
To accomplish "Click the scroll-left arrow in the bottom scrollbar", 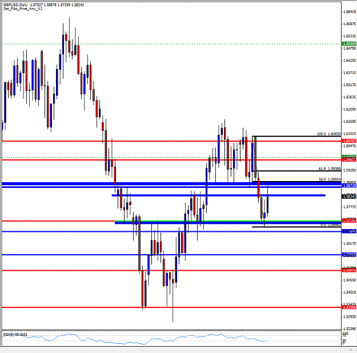I will [x=351, y=350].
